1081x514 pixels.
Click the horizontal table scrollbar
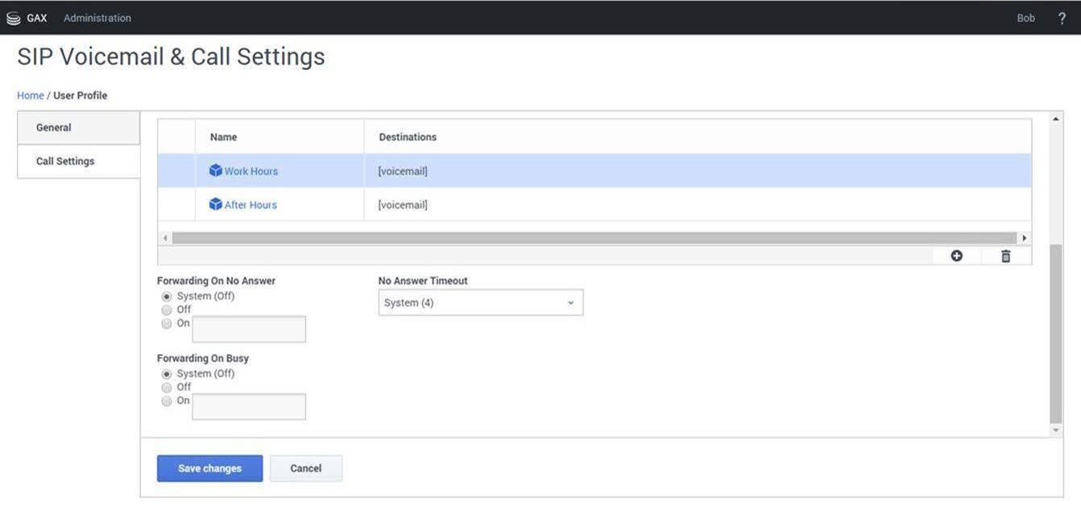pos(594,238)
